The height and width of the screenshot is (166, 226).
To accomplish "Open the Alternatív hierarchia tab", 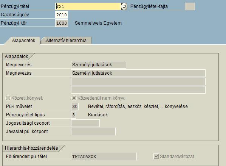I will pyautogui.click(x=66, y=41).
